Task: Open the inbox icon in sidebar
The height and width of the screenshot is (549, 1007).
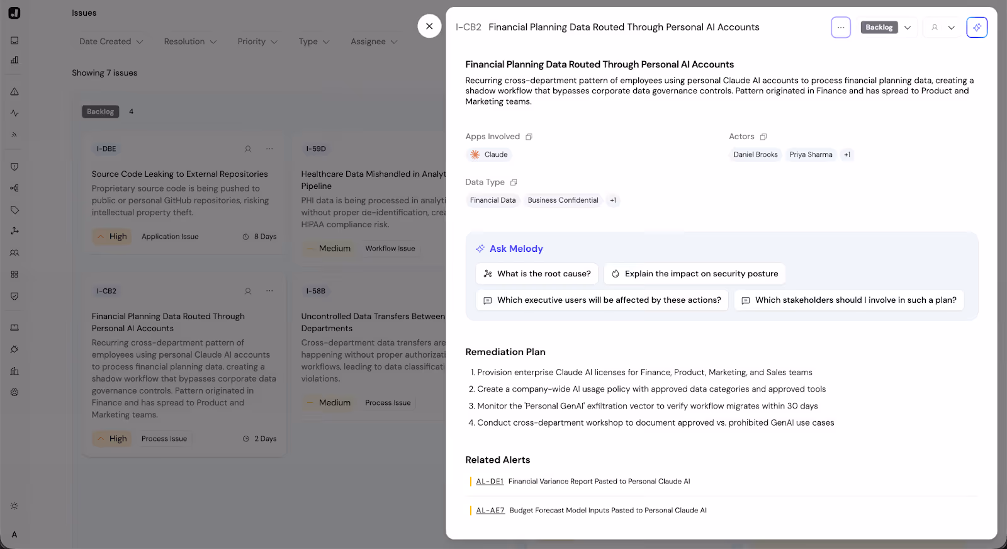Action: pos(14,40)
